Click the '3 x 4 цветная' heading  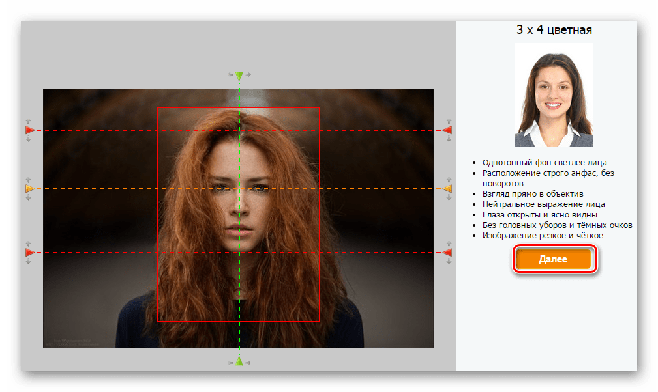[554, 29]
